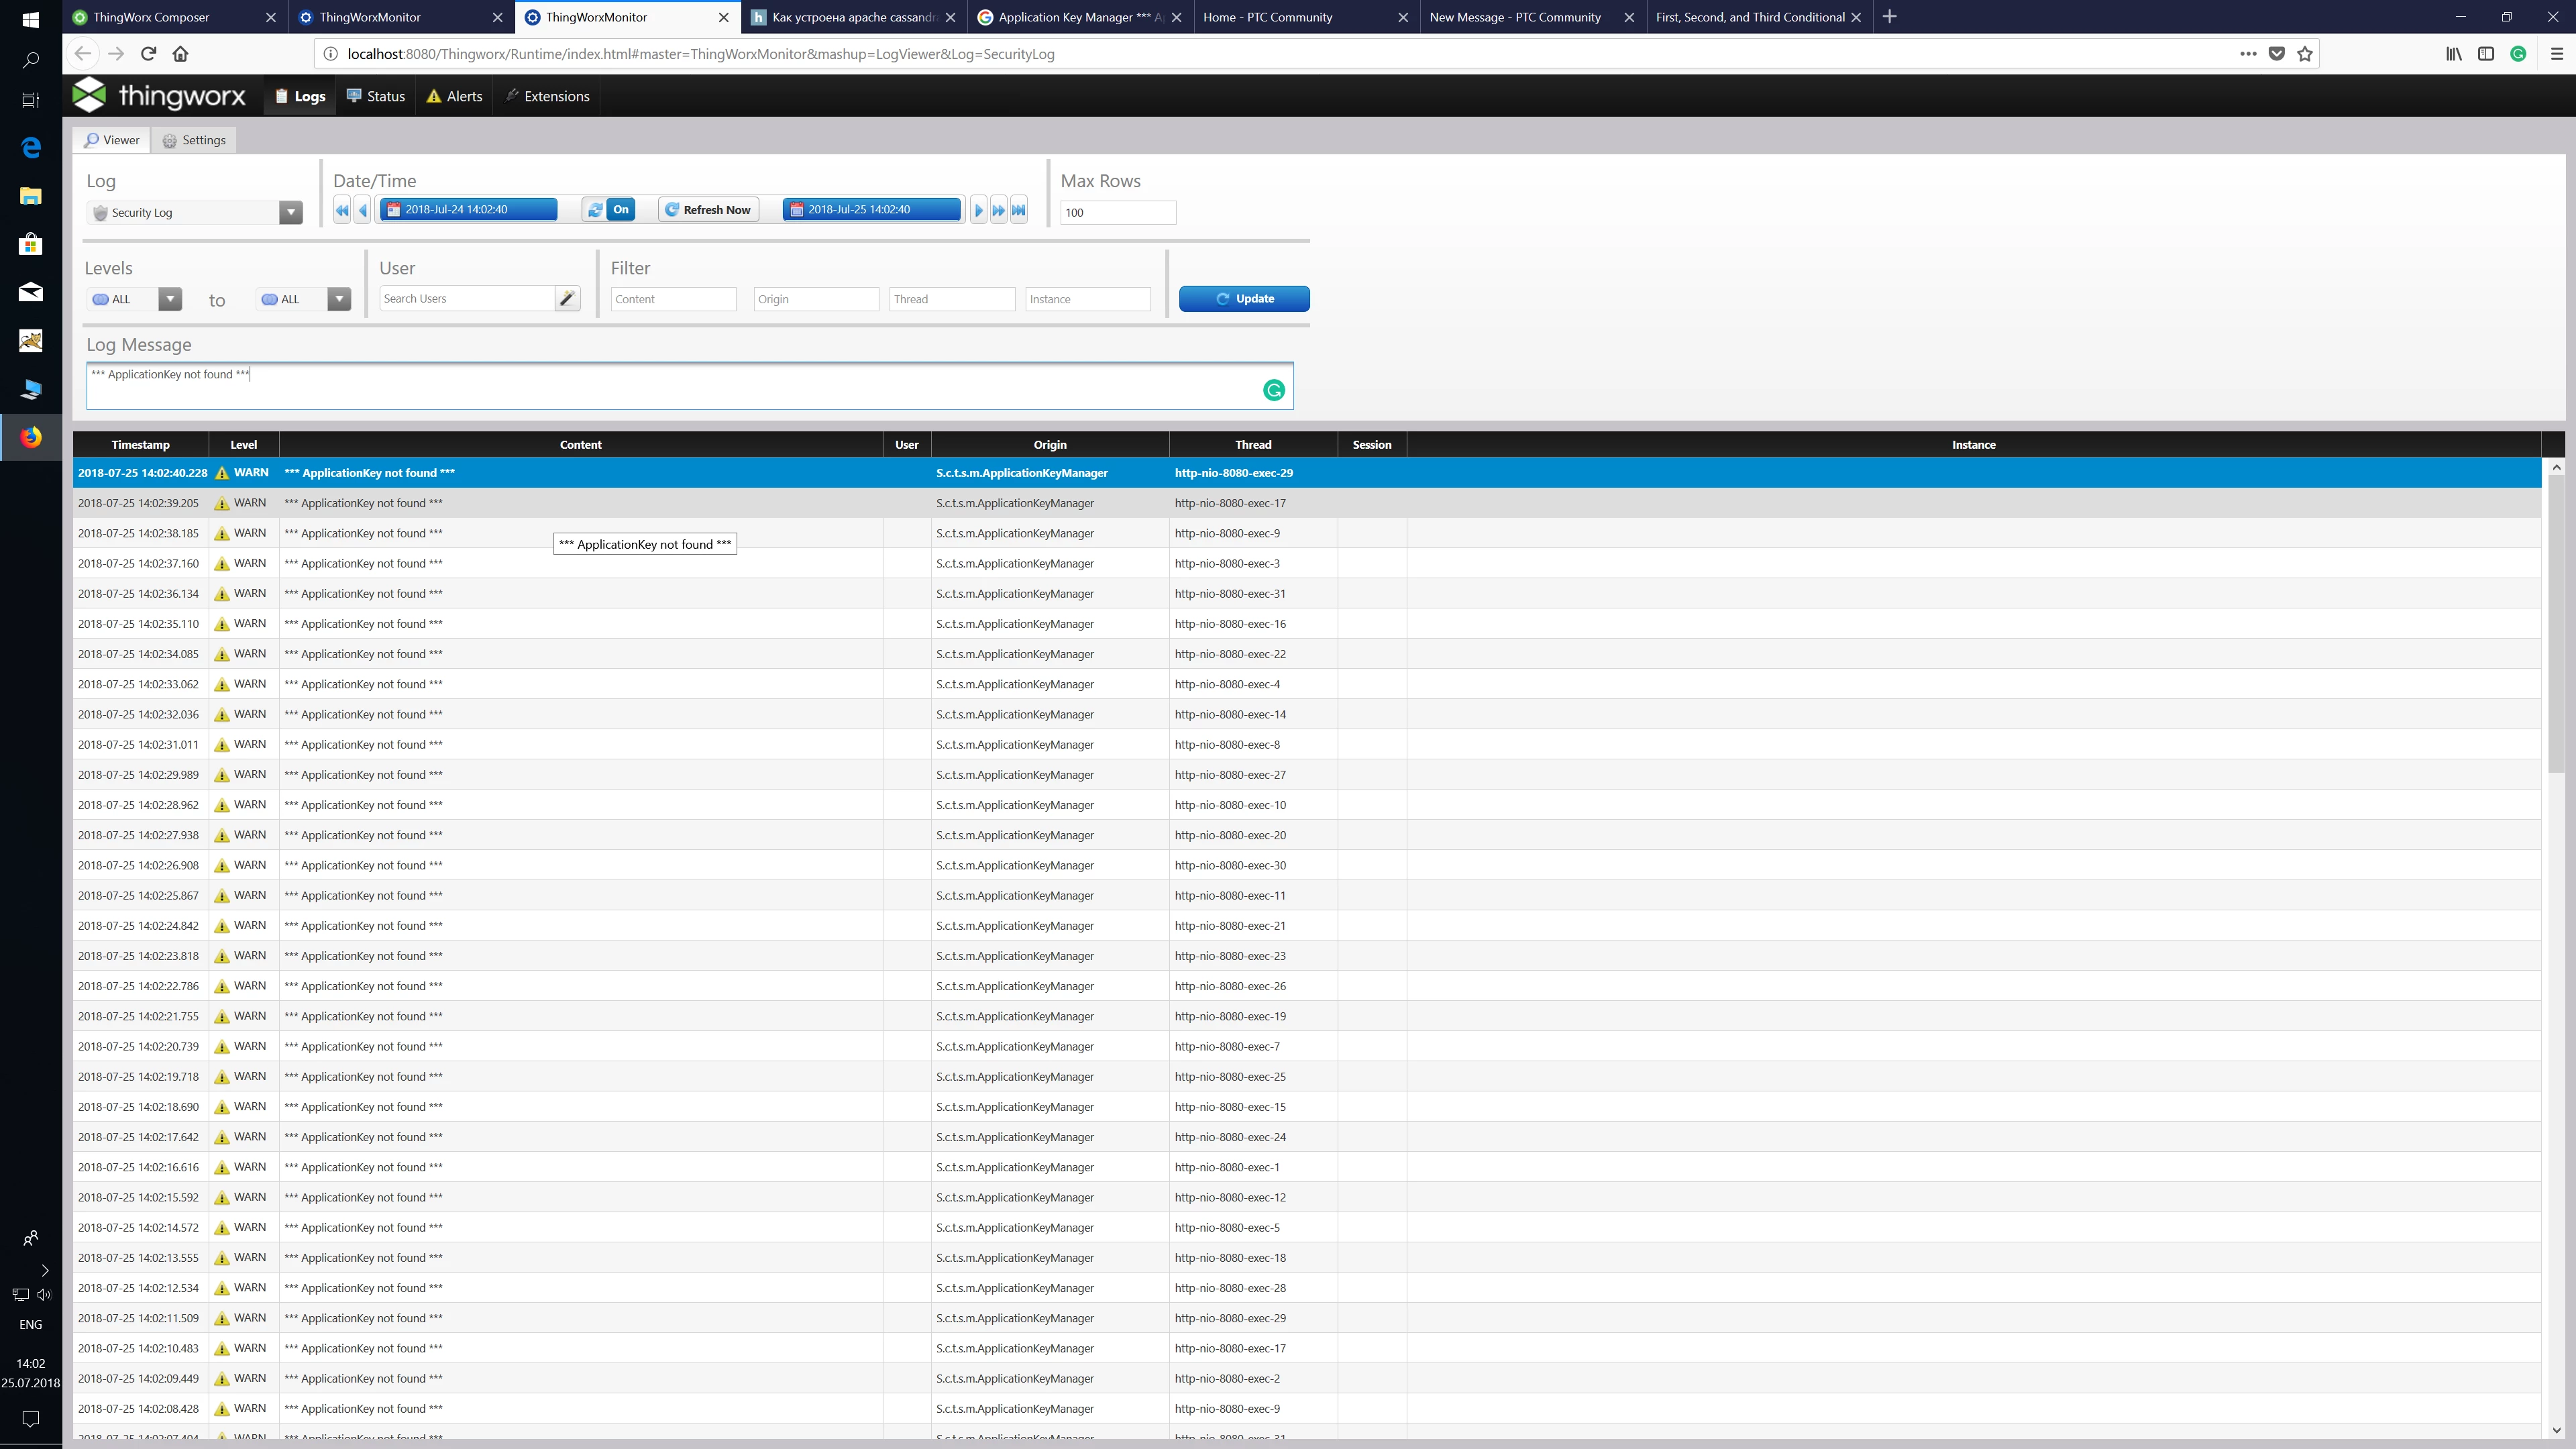This screenshot has height=1449, width=2576.
Task: Click the Instance filter field
Action: coord(1088,299)
